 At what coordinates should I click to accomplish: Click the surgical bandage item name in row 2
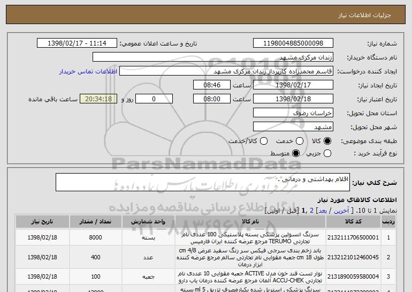point(250,257)
